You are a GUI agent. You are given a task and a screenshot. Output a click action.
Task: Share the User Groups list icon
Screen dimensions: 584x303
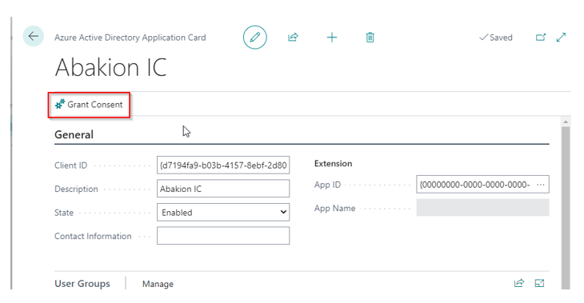tap(519, 283)
